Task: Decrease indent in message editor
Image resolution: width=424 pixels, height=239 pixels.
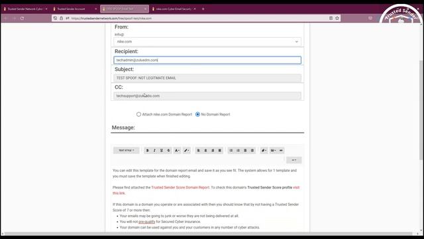Action: tap(245, 151)
